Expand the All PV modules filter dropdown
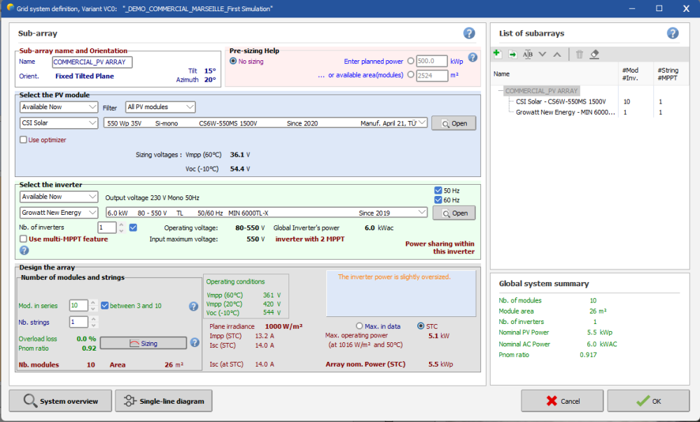This screenshot has height=422, width=700. pyautogui.click(x=160, y=107)
